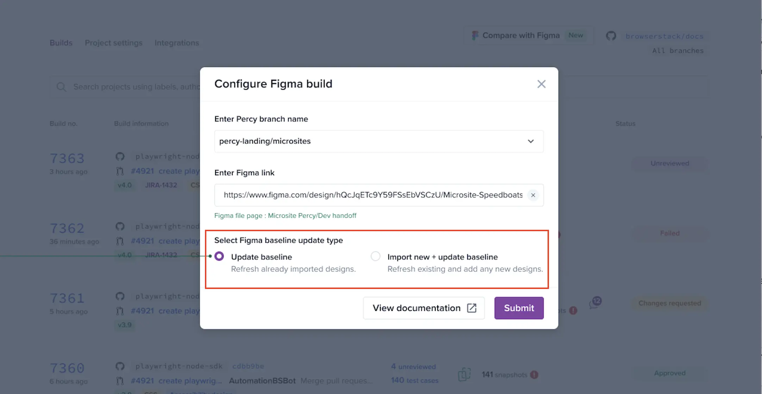Go to the Integrations tab
762x394 pixels.
pyautogui.click(x=177, y=43)
